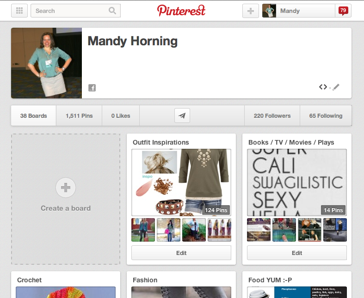Open the 65 Following tab
Viewport: 364px width, 298px height.
click(x=326, y=116)
